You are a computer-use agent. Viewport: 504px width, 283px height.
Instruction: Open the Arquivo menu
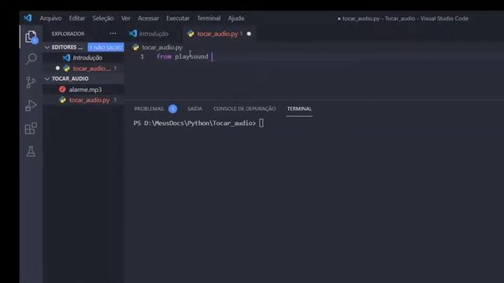50,18
